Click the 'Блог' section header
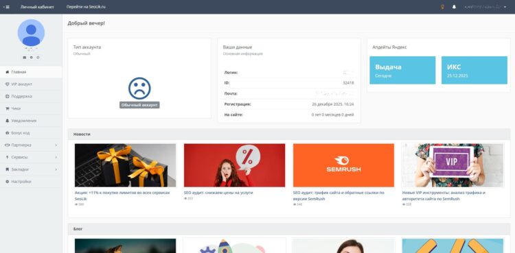This screenshot has height=253, width=515. tap(78, 229)
